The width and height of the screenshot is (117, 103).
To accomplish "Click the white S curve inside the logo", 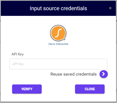I will 58,33.
